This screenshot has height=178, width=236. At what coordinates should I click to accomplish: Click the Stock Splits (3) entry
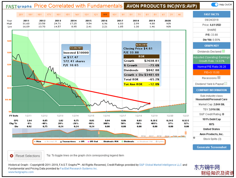[x=212, y=139]
